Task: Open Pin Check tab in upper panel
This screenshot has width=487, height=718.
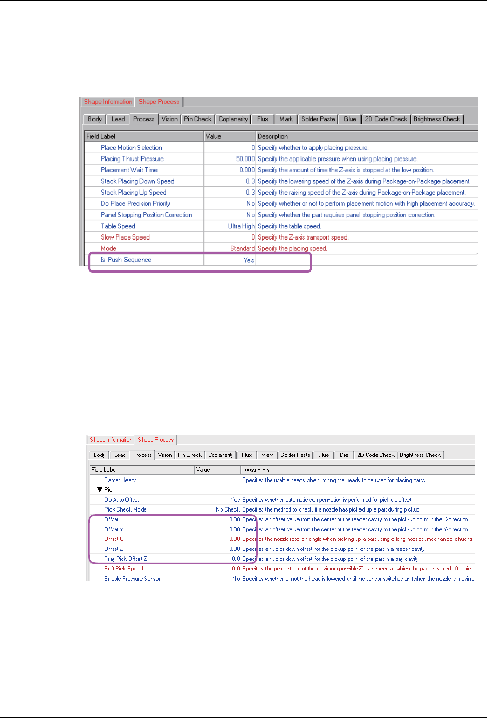Action: pyautogui.click(x=198, y=119)
